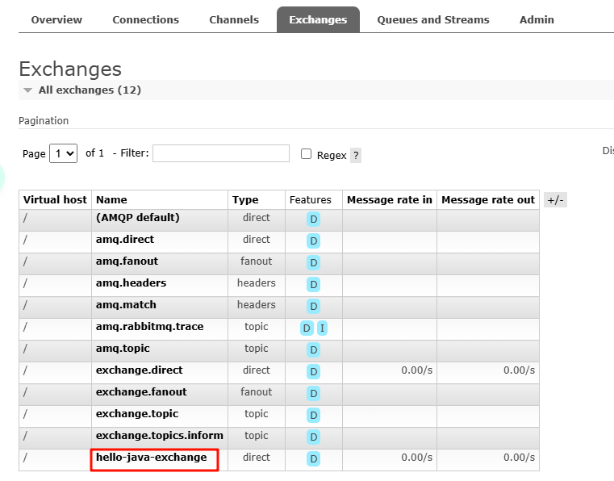The image size is (614, 481).
Task: Switch to the Queues and Streams tab
Action: coord(433,19)
